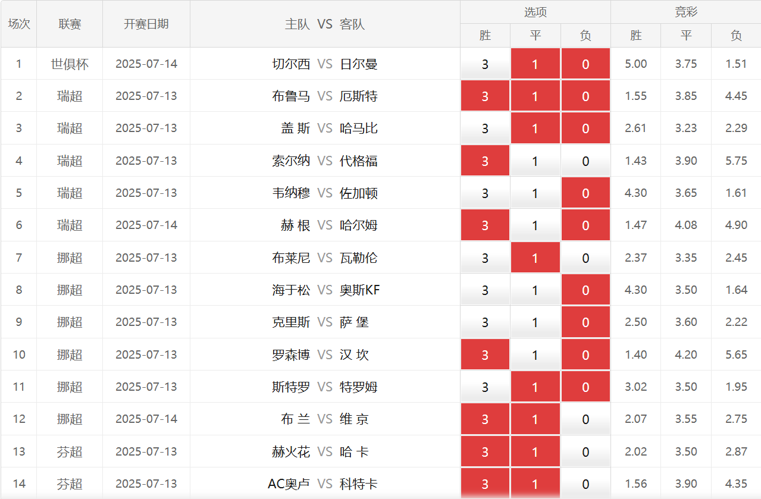Click odds 1.55 for 布鲁马 match
Screen dimensions: 761x499
coord(636,96)
